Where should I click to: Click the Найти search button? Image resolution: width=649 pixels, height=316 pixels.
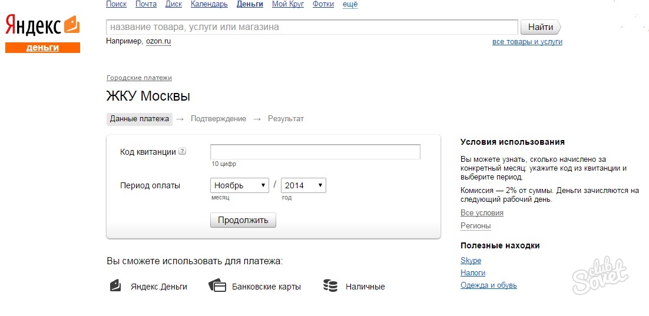point(541,27)
